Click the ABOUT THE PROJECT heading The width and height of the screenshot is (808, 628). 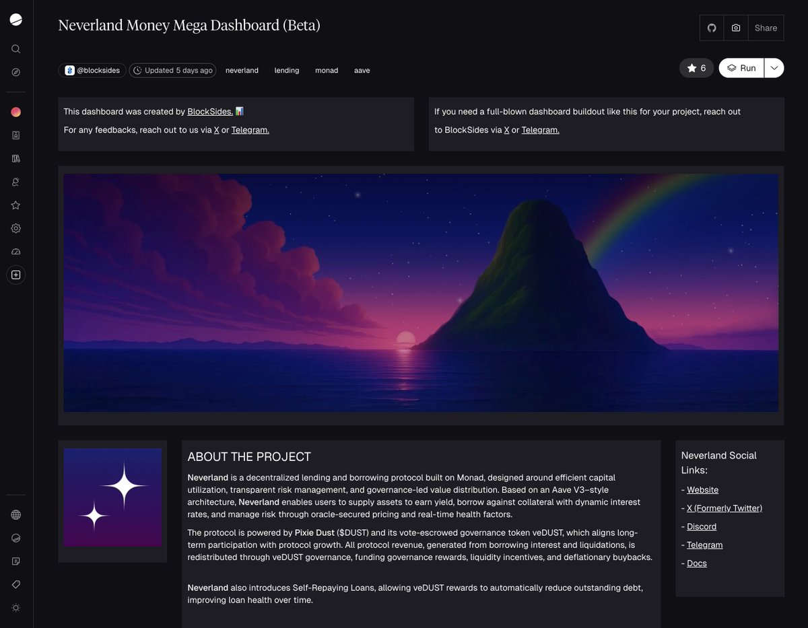coord(249,457)
